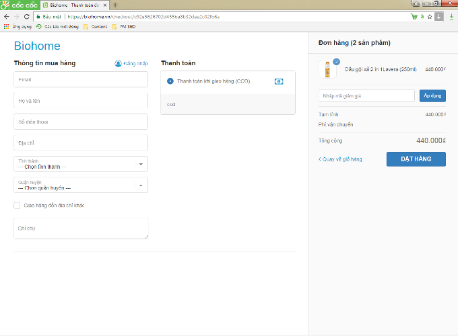Click the Dầu gội product thumbnail image
458x336 pixels.
[327, 69]
